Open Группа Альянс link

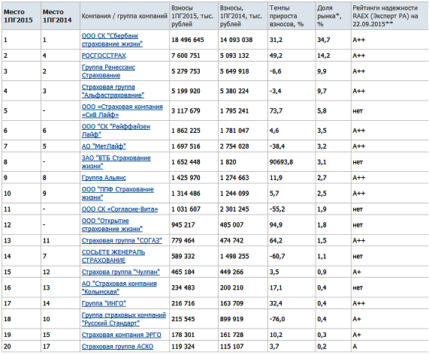(104, 178)
